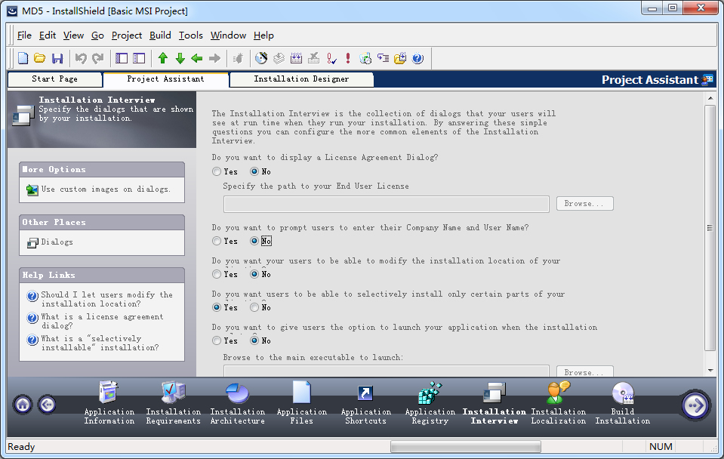Select Yes for modifying installation location
The height and width of the screenshot is (459, 724).
tap(225, 274)
